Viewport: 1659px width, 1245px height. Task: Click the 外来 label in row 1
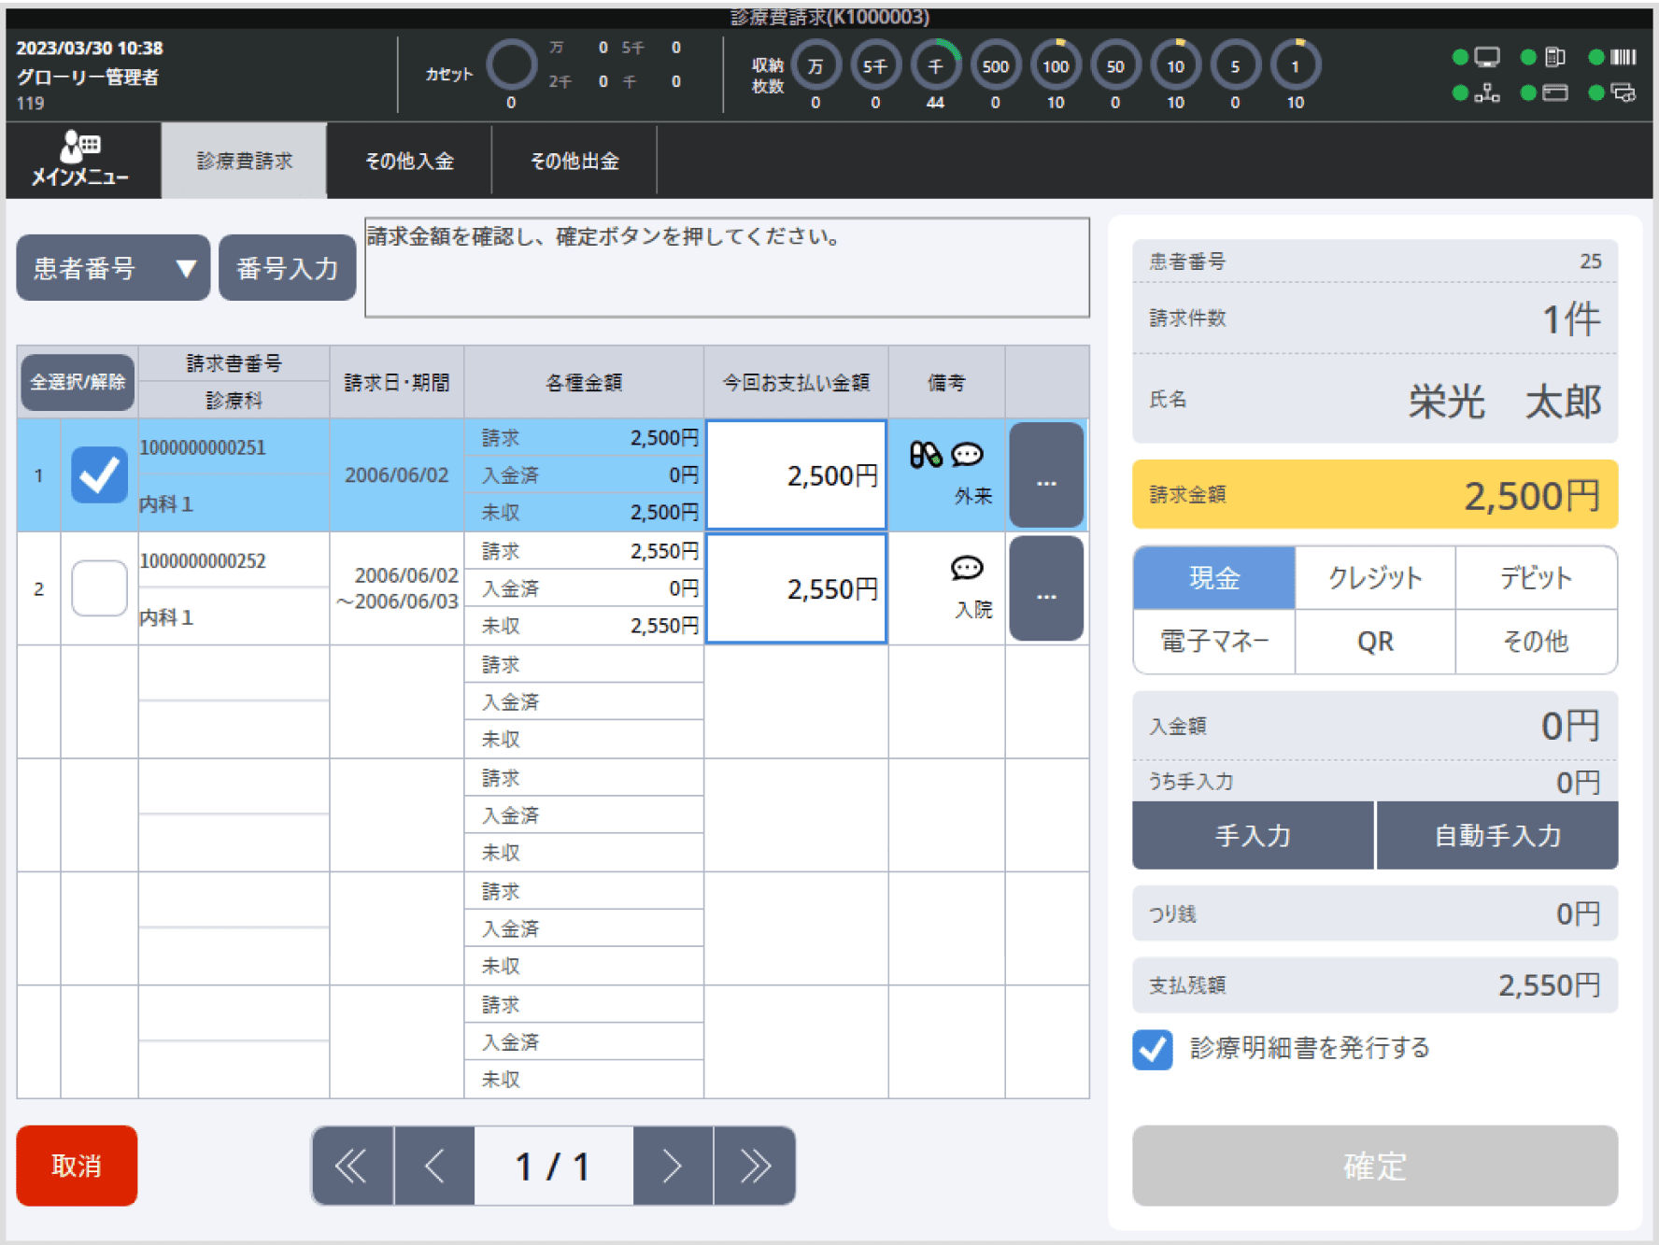coord(972,496)
